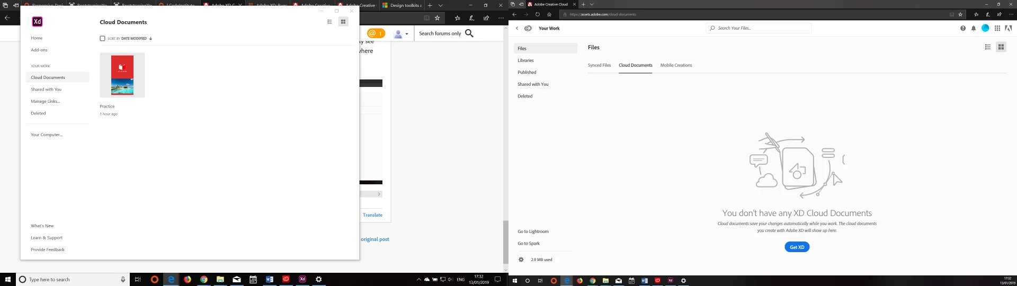
Task: Click the Type here to search box
Action: click(73, 279)
